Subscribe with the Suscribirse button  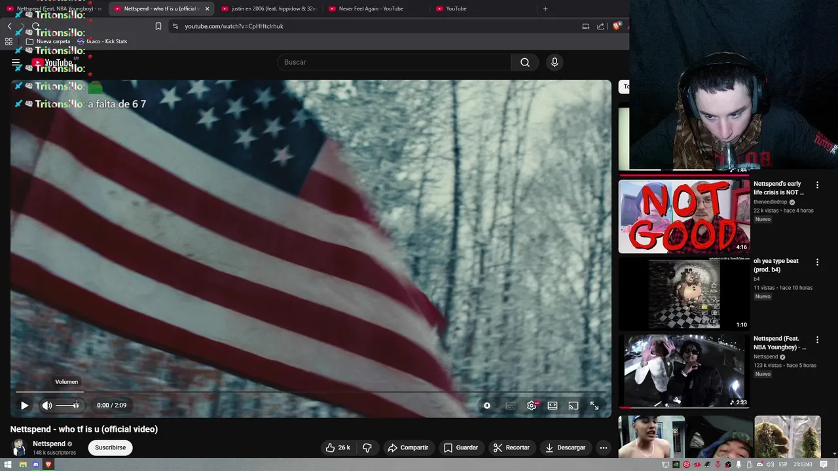[x=110, y=447]
